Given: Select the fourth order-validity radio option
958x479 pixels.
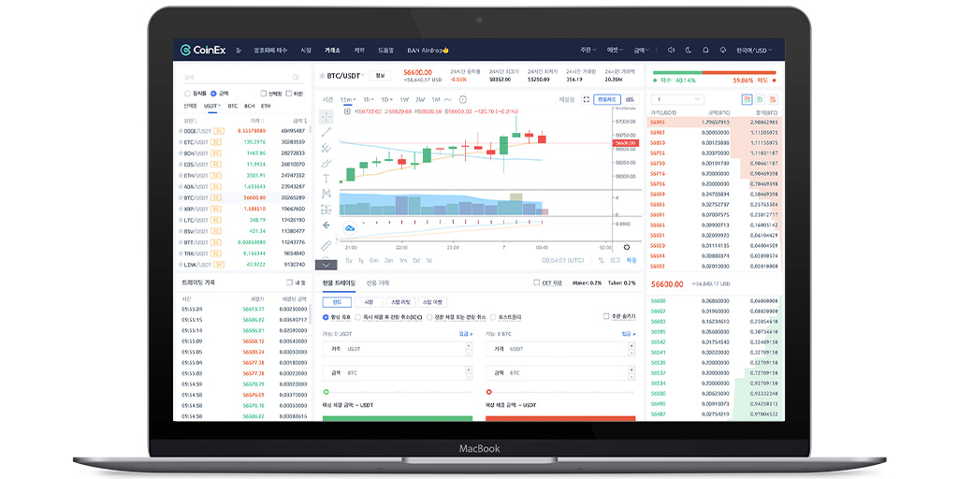Looking at the screenshot, I should click(494, 317).
